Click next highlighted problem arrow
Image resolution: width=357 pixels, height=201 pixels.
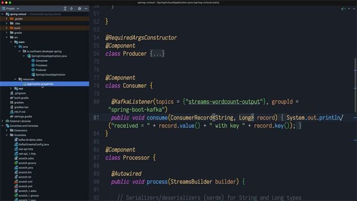click(x=354, y=8)
